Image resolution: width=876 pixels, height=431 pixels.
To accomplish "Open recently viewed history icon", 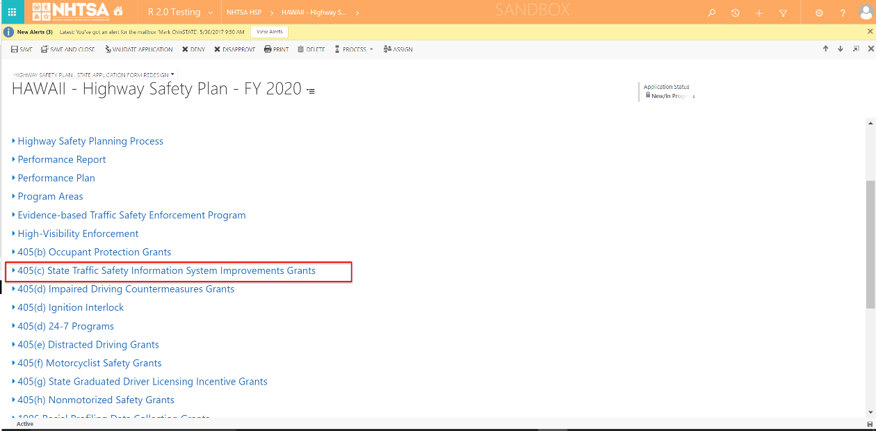I will point(735,13).
